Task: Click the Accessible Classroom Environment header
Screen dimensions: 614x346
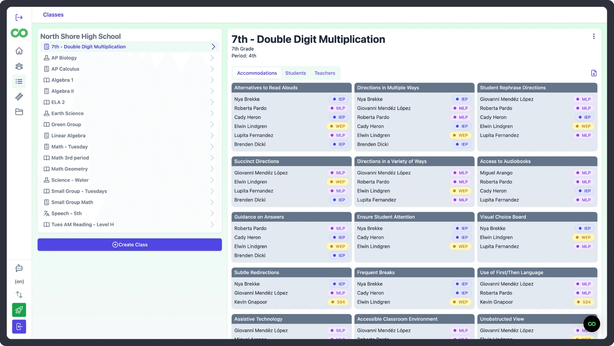Action: point(414,319)
